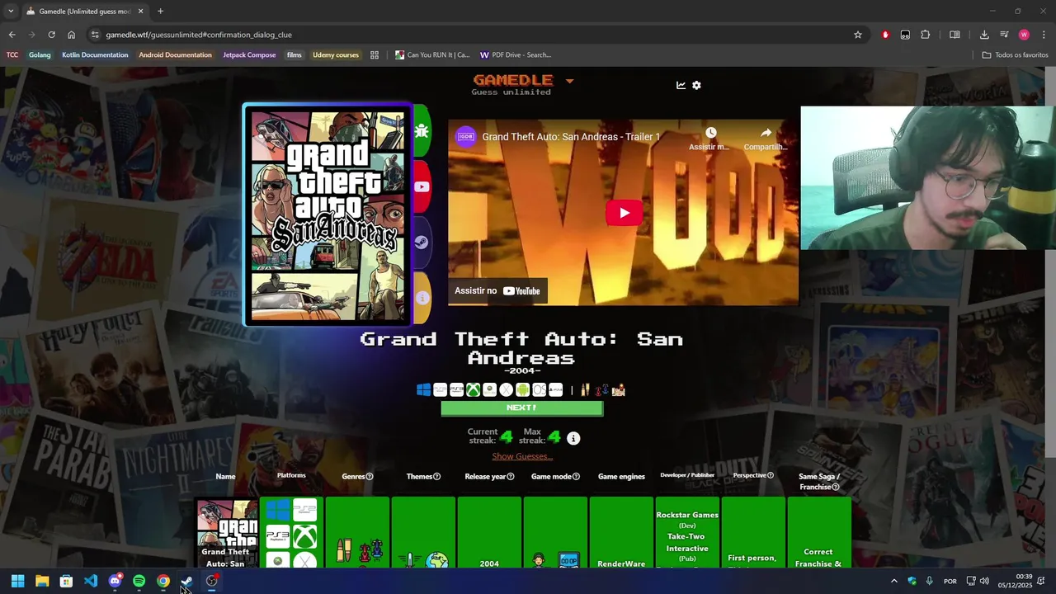The image size is (1056, 594).
Task: Open Gamedle settings gear
Action: point(696,85)
